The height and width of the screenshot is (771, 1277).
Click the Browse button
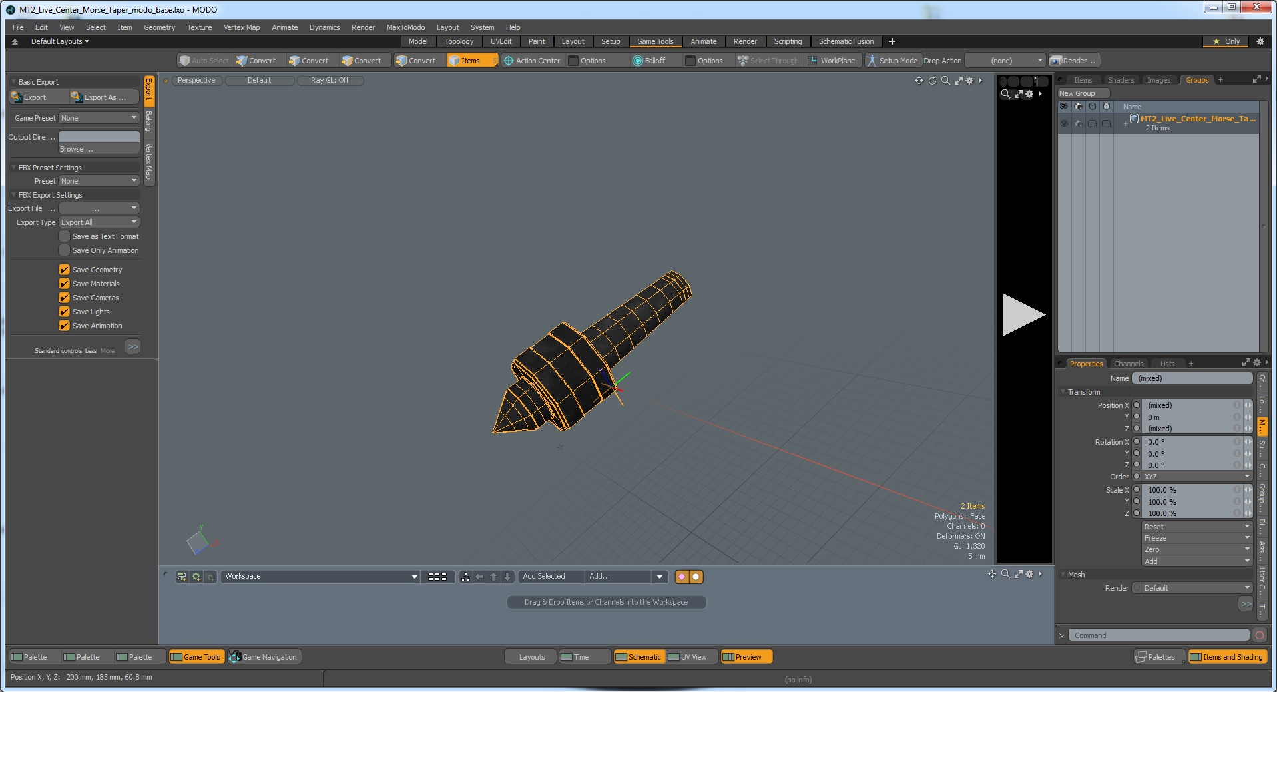click(x=99, y=149)
